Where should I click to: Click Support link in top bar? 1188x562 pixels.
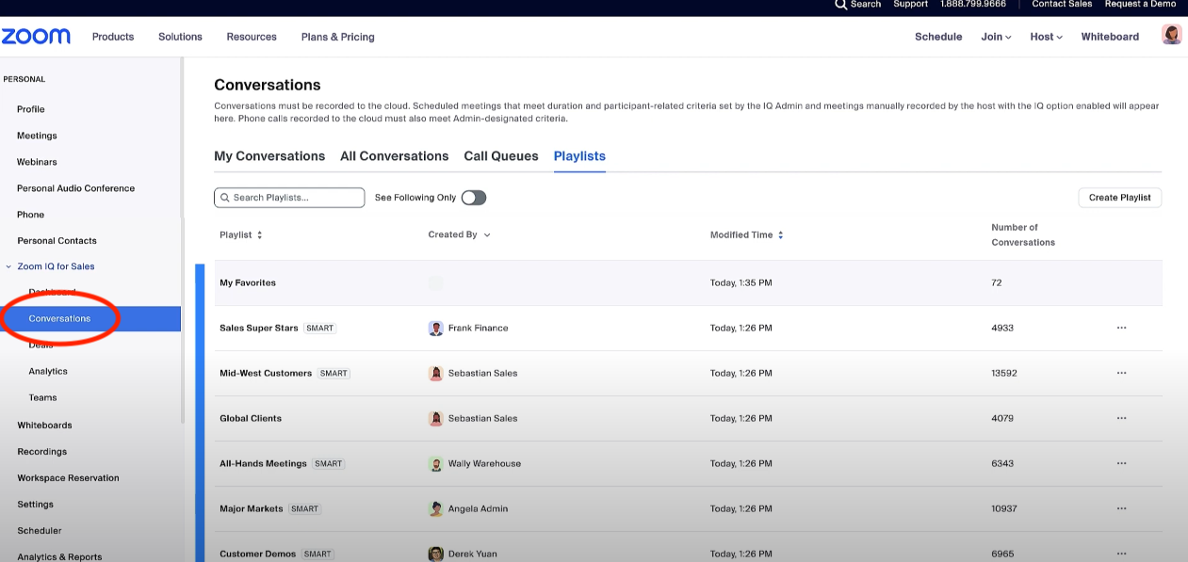pos(910,5)
